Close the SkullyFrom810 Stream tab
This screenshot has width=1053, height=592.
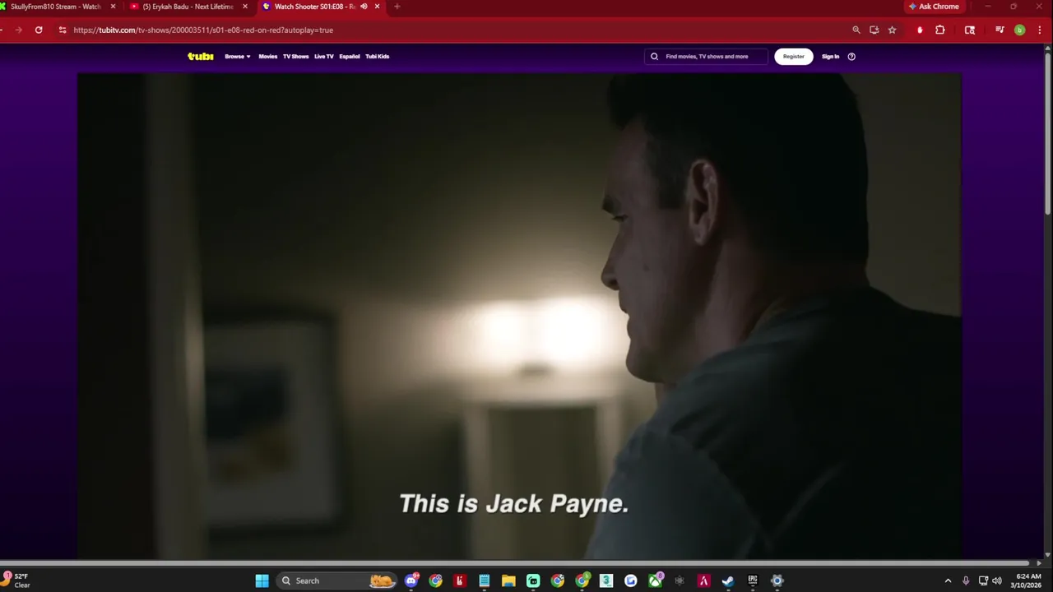pos(113,7)
